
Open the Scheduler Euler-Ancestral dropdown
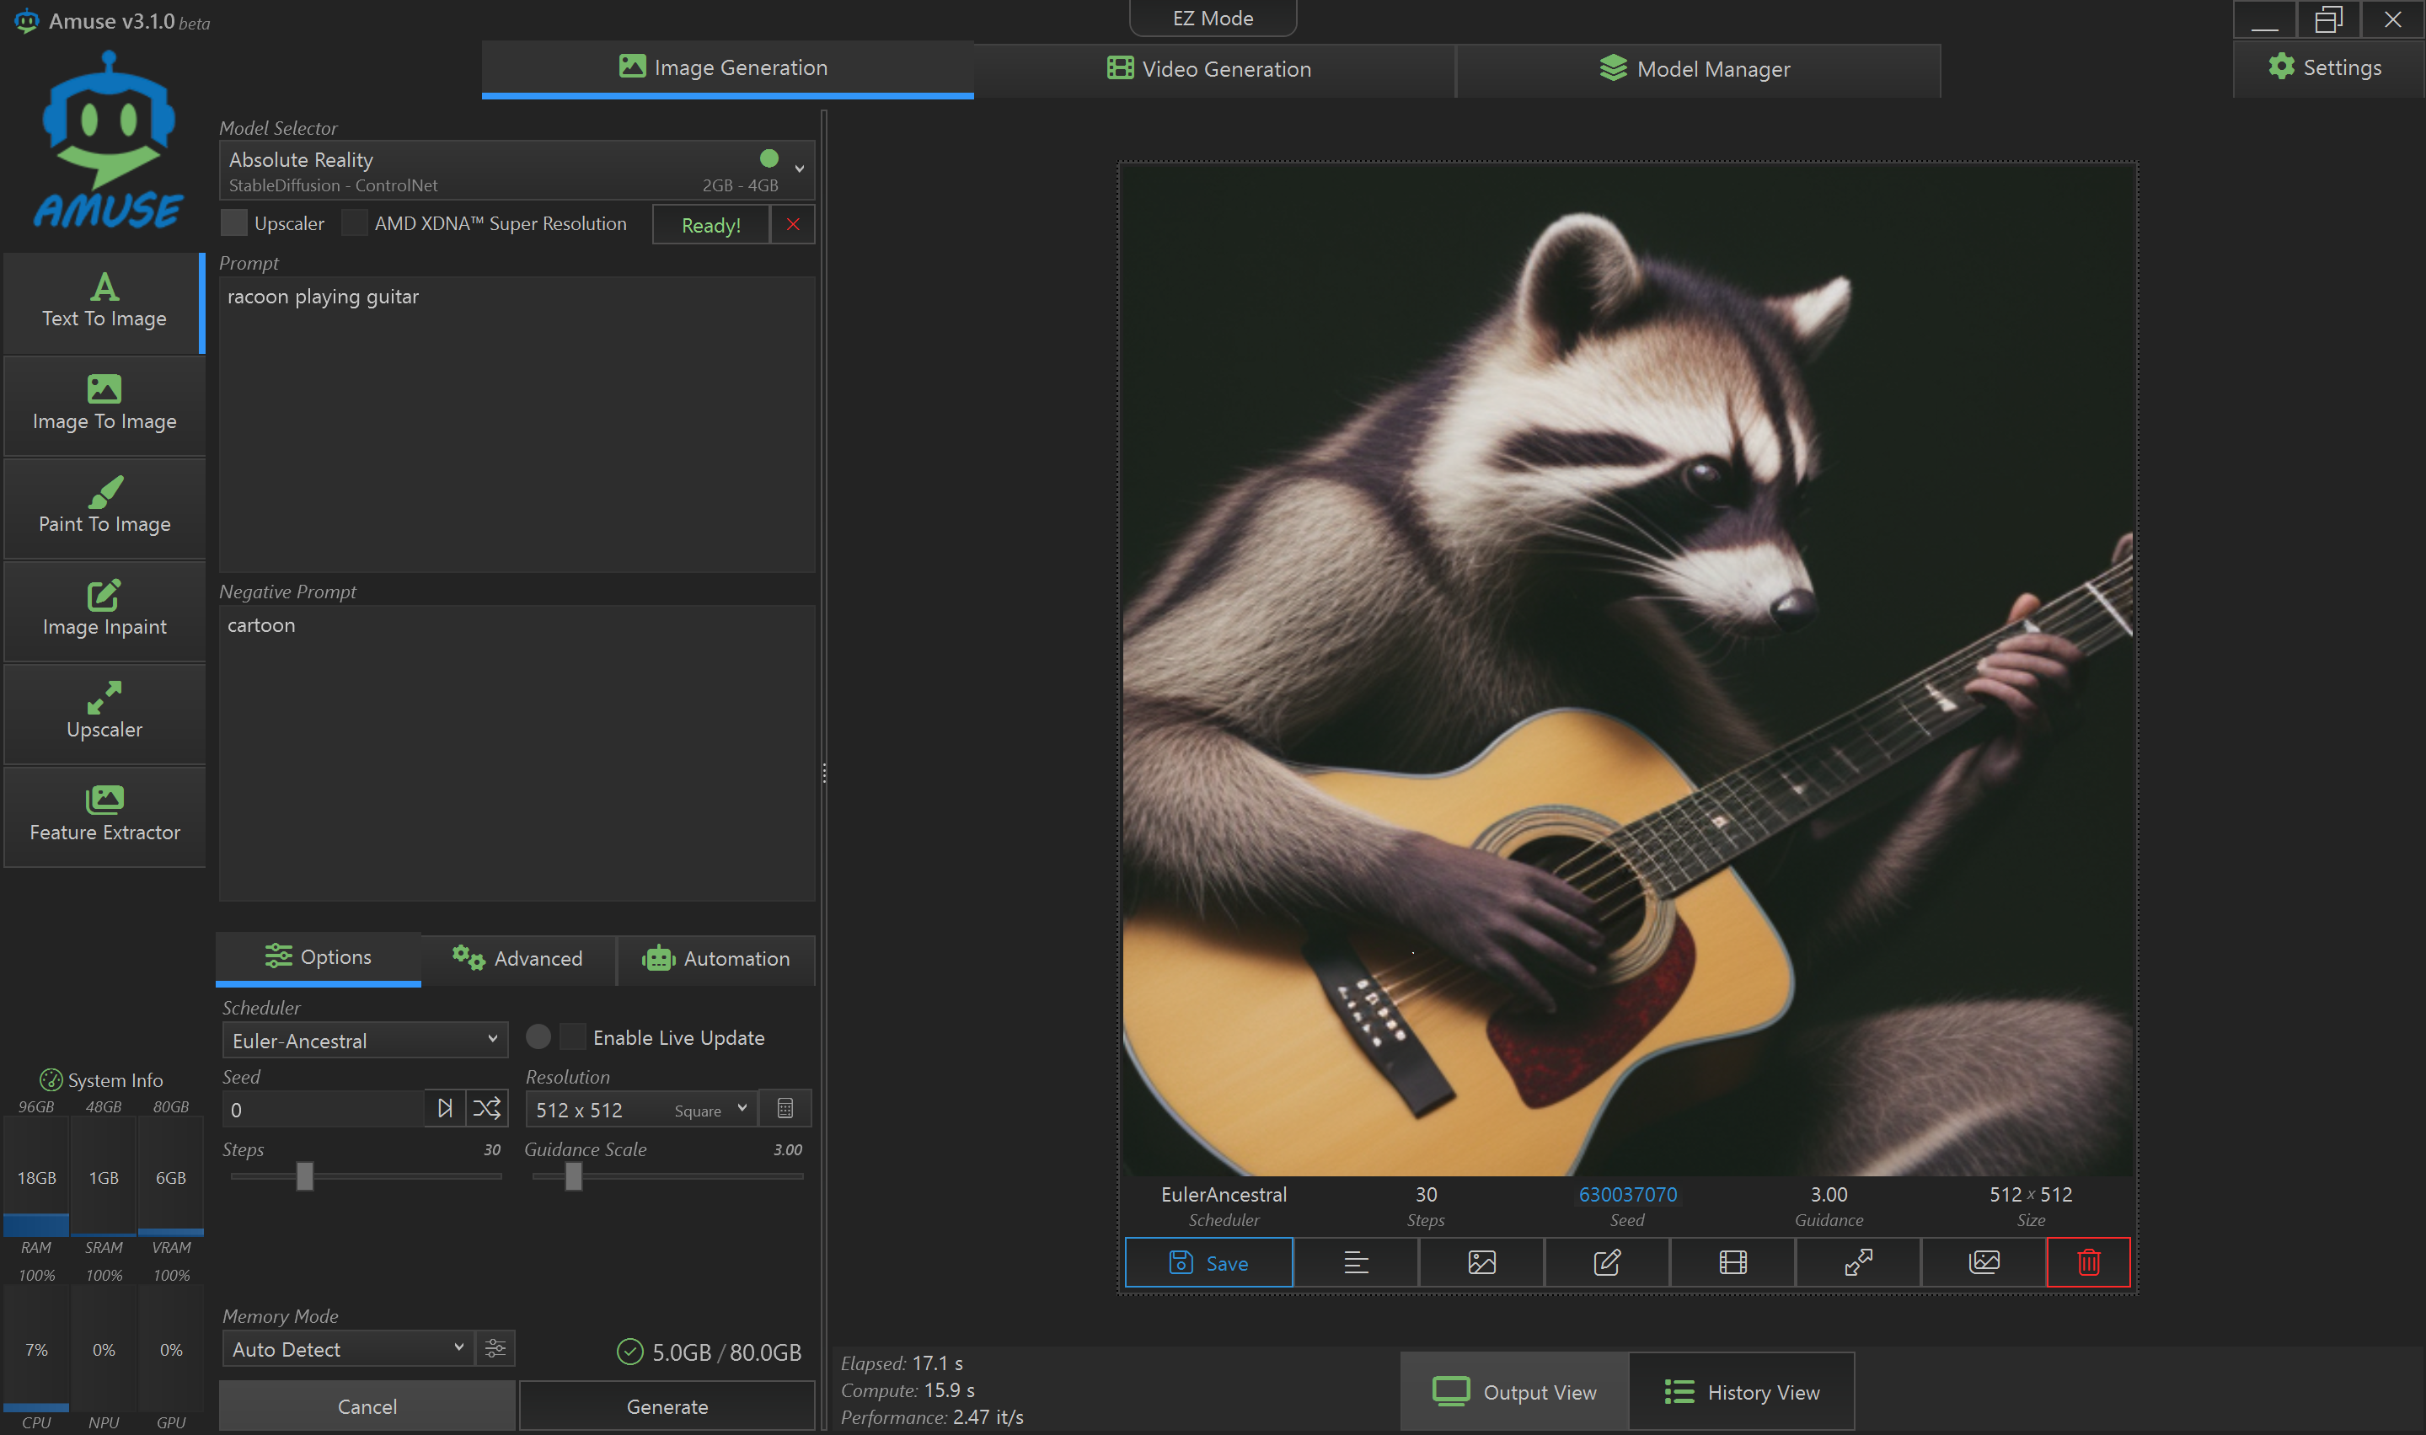pos(365,1041)
